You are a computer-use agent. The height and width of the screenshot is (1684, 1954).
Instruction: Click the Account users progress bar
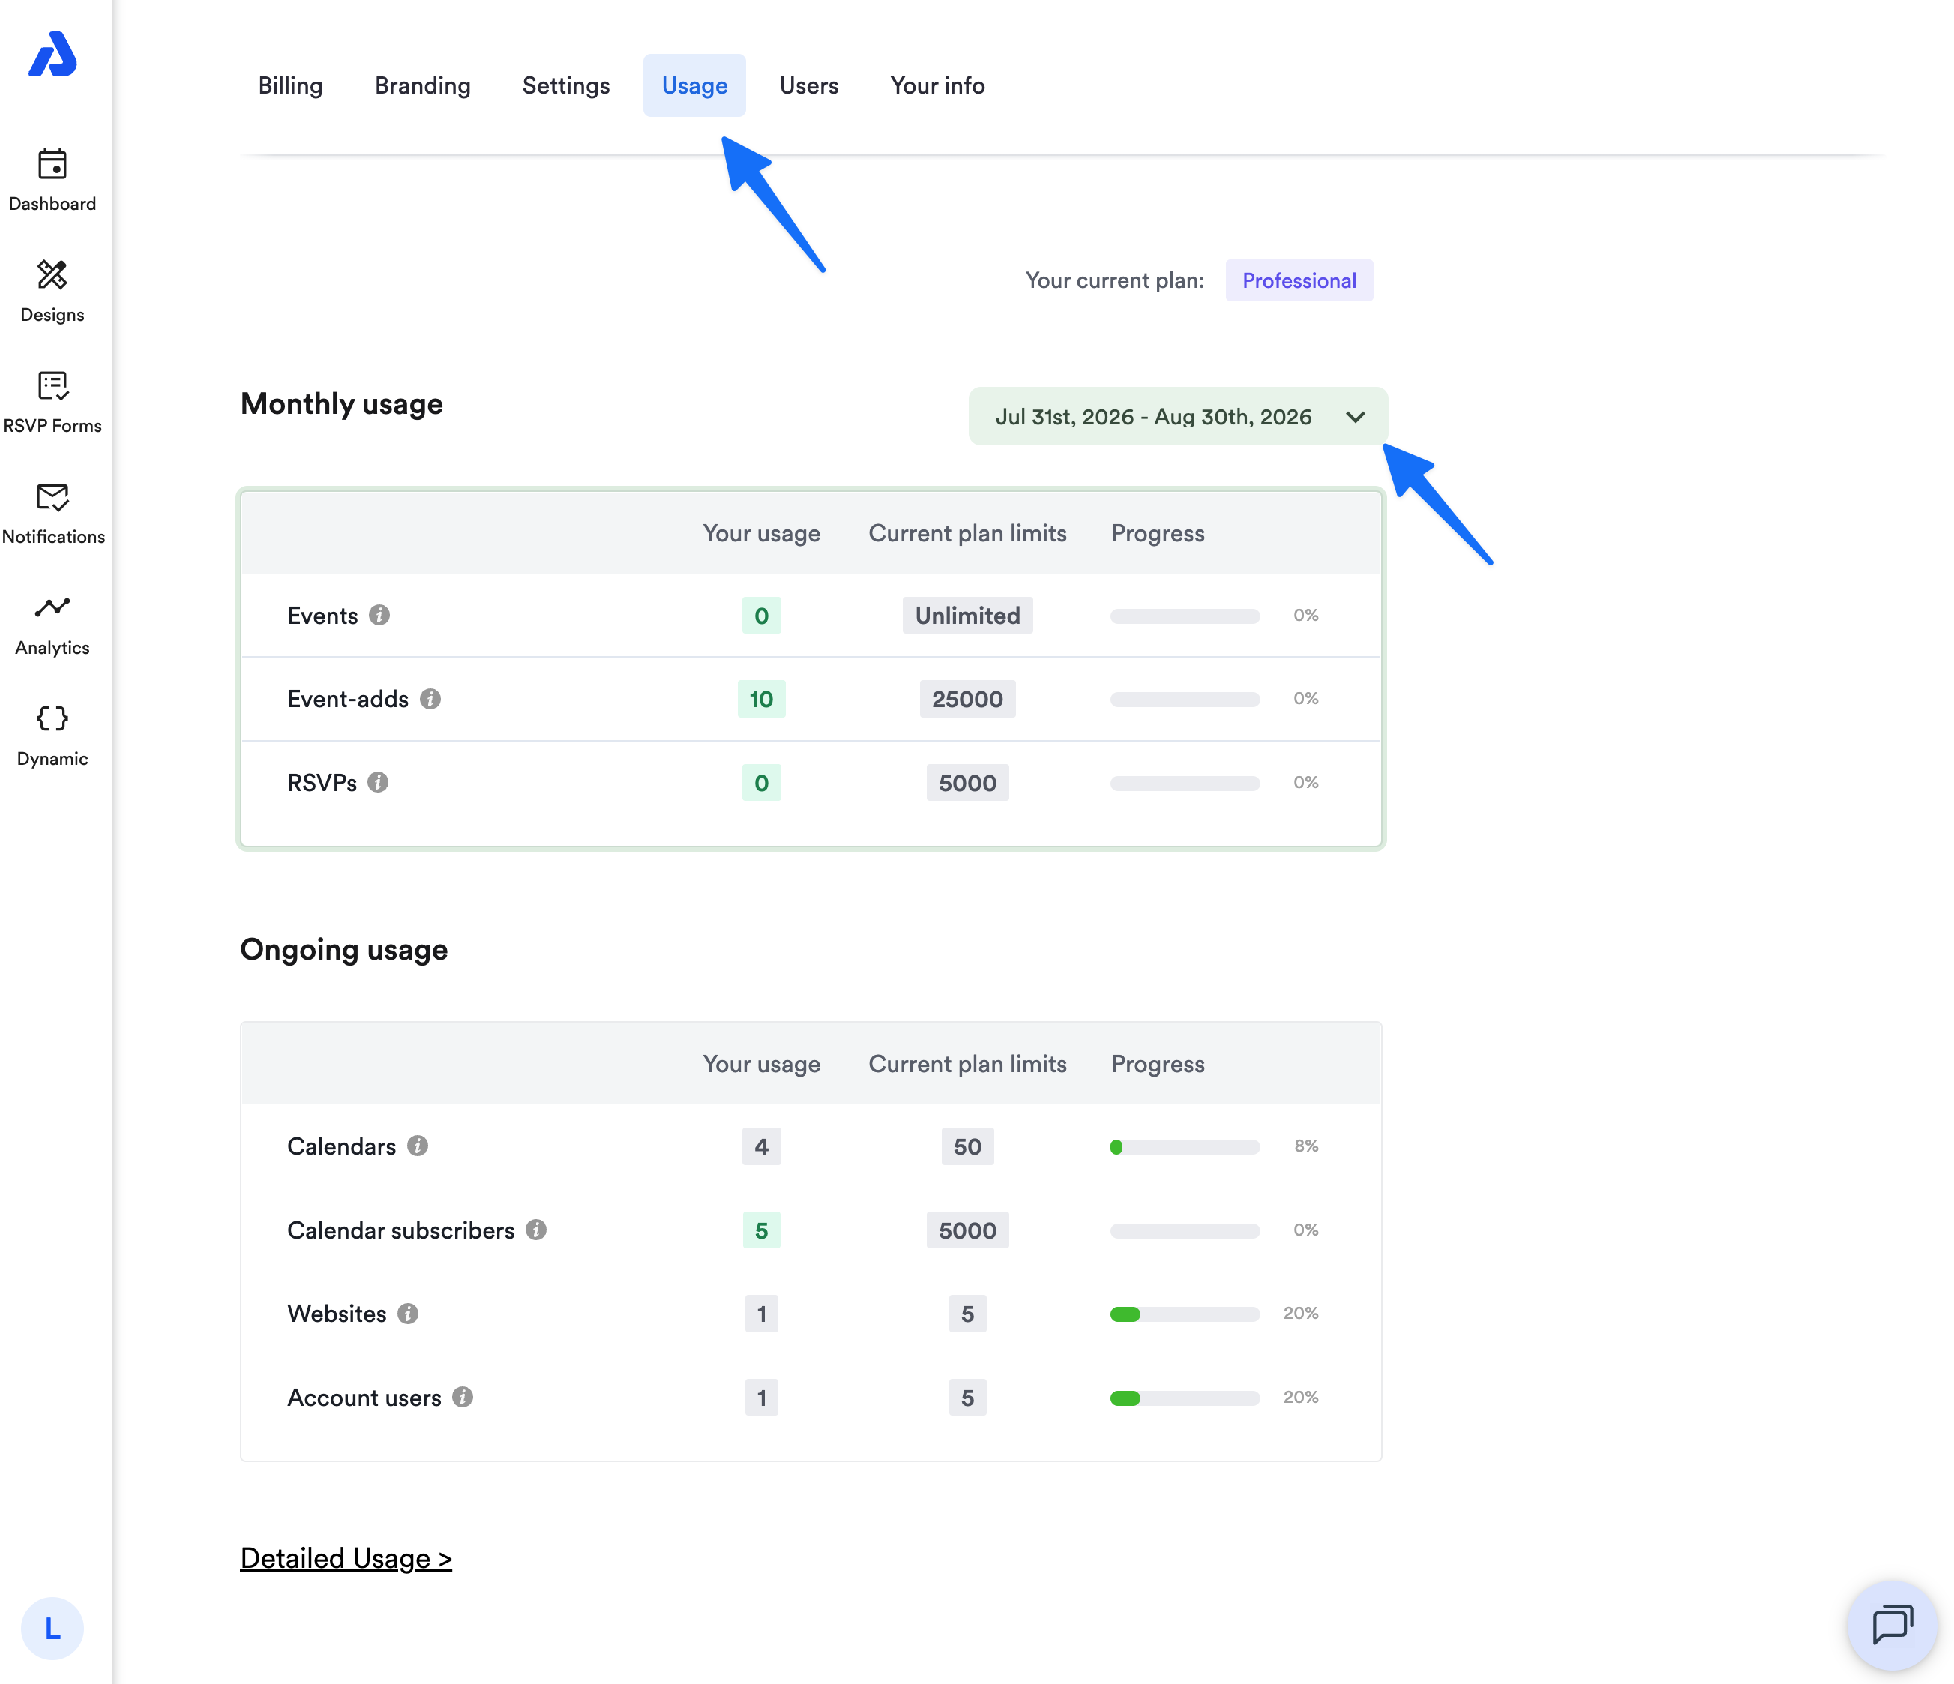(x=1185, y=1398)
